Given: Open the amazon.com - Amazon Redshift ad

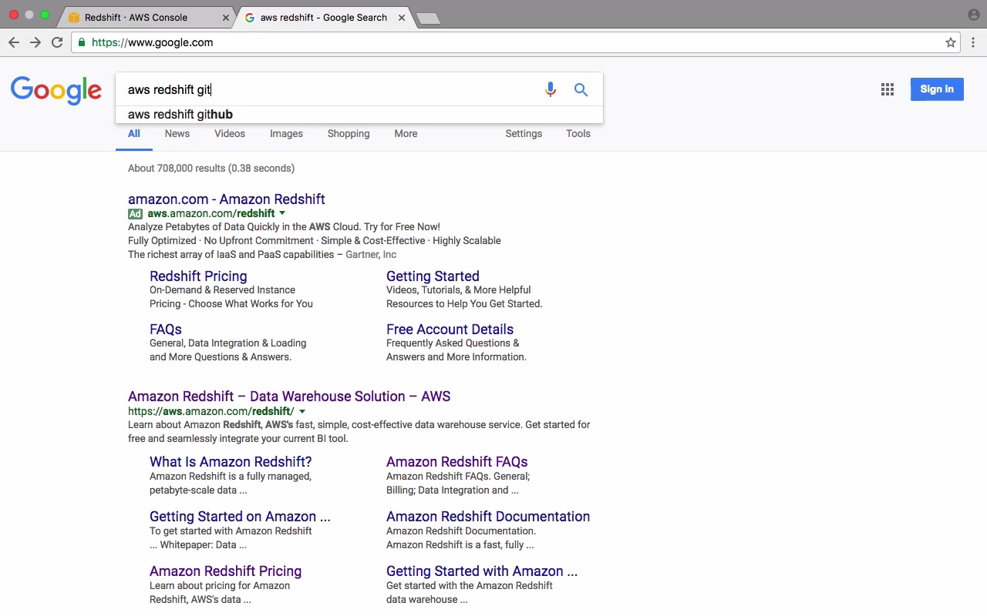Looking at the screenshot, I should (x=227, y=199).
